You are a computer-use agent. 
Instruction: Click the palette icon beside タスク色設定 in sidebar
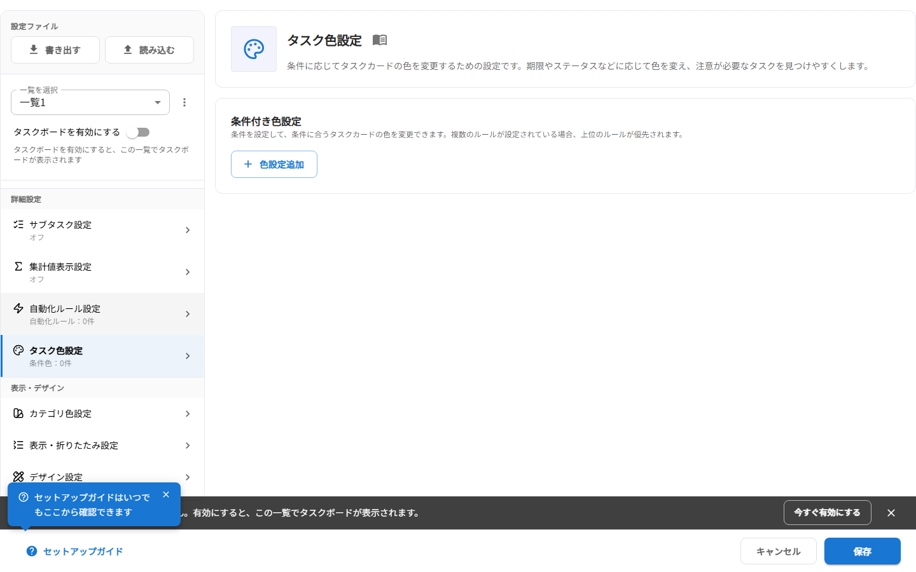pyautogui.click(x=18, y=350)
